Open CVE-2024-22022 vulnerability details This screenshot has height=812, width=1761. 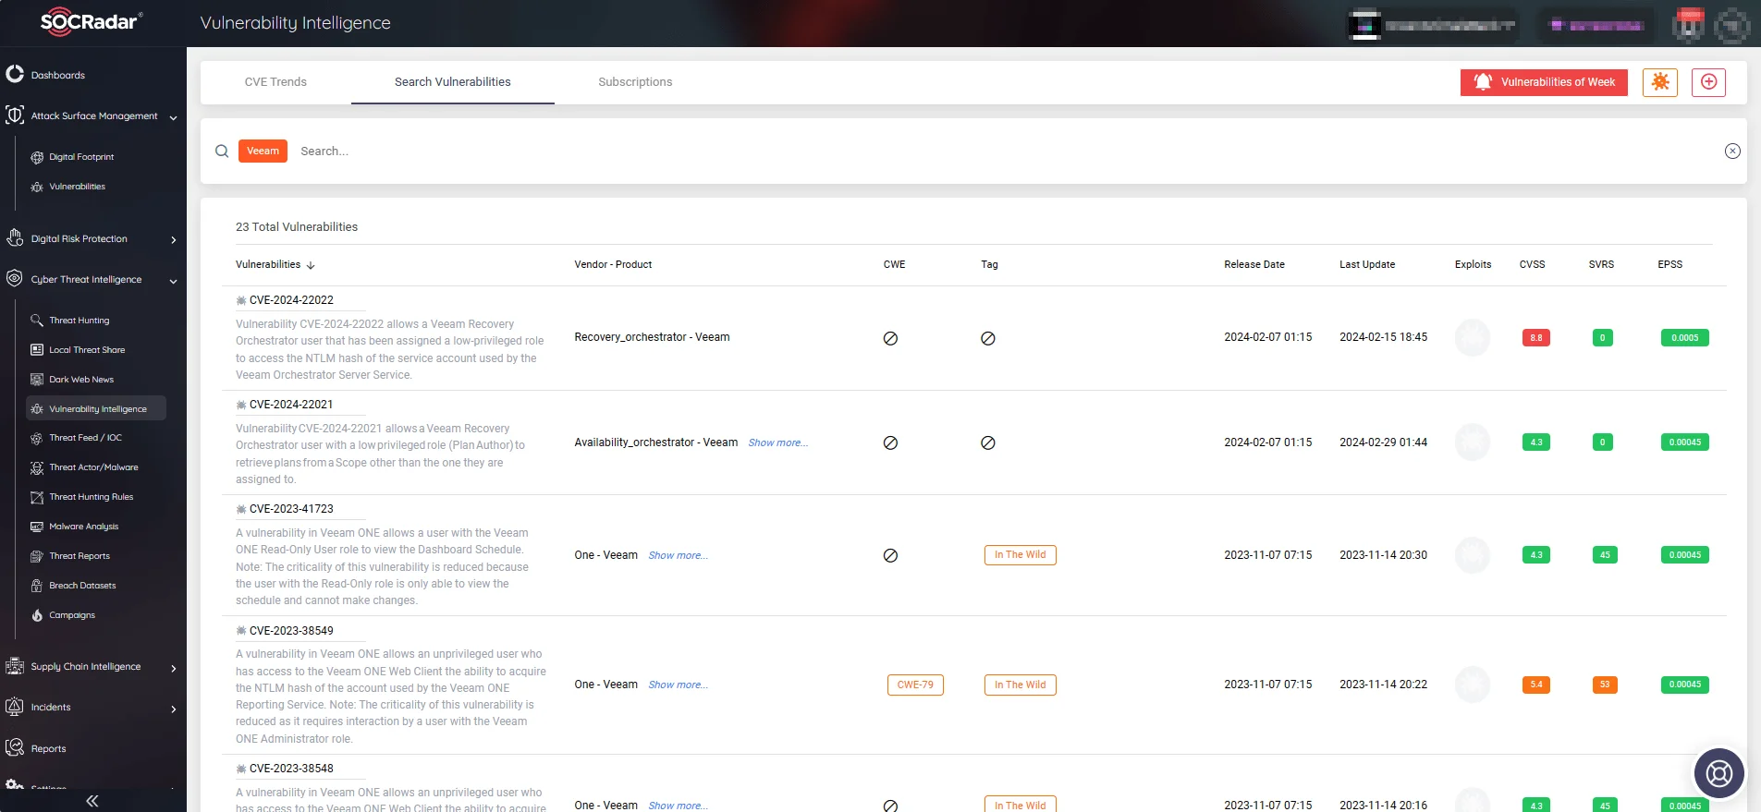click(x=291, y=300)
